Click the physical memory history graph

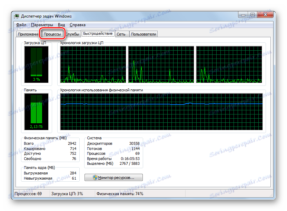coord(161,112)
